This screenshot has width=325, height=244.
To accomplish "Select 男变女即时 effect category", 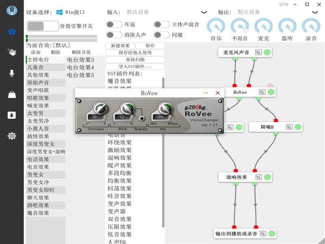I will 45,190.
